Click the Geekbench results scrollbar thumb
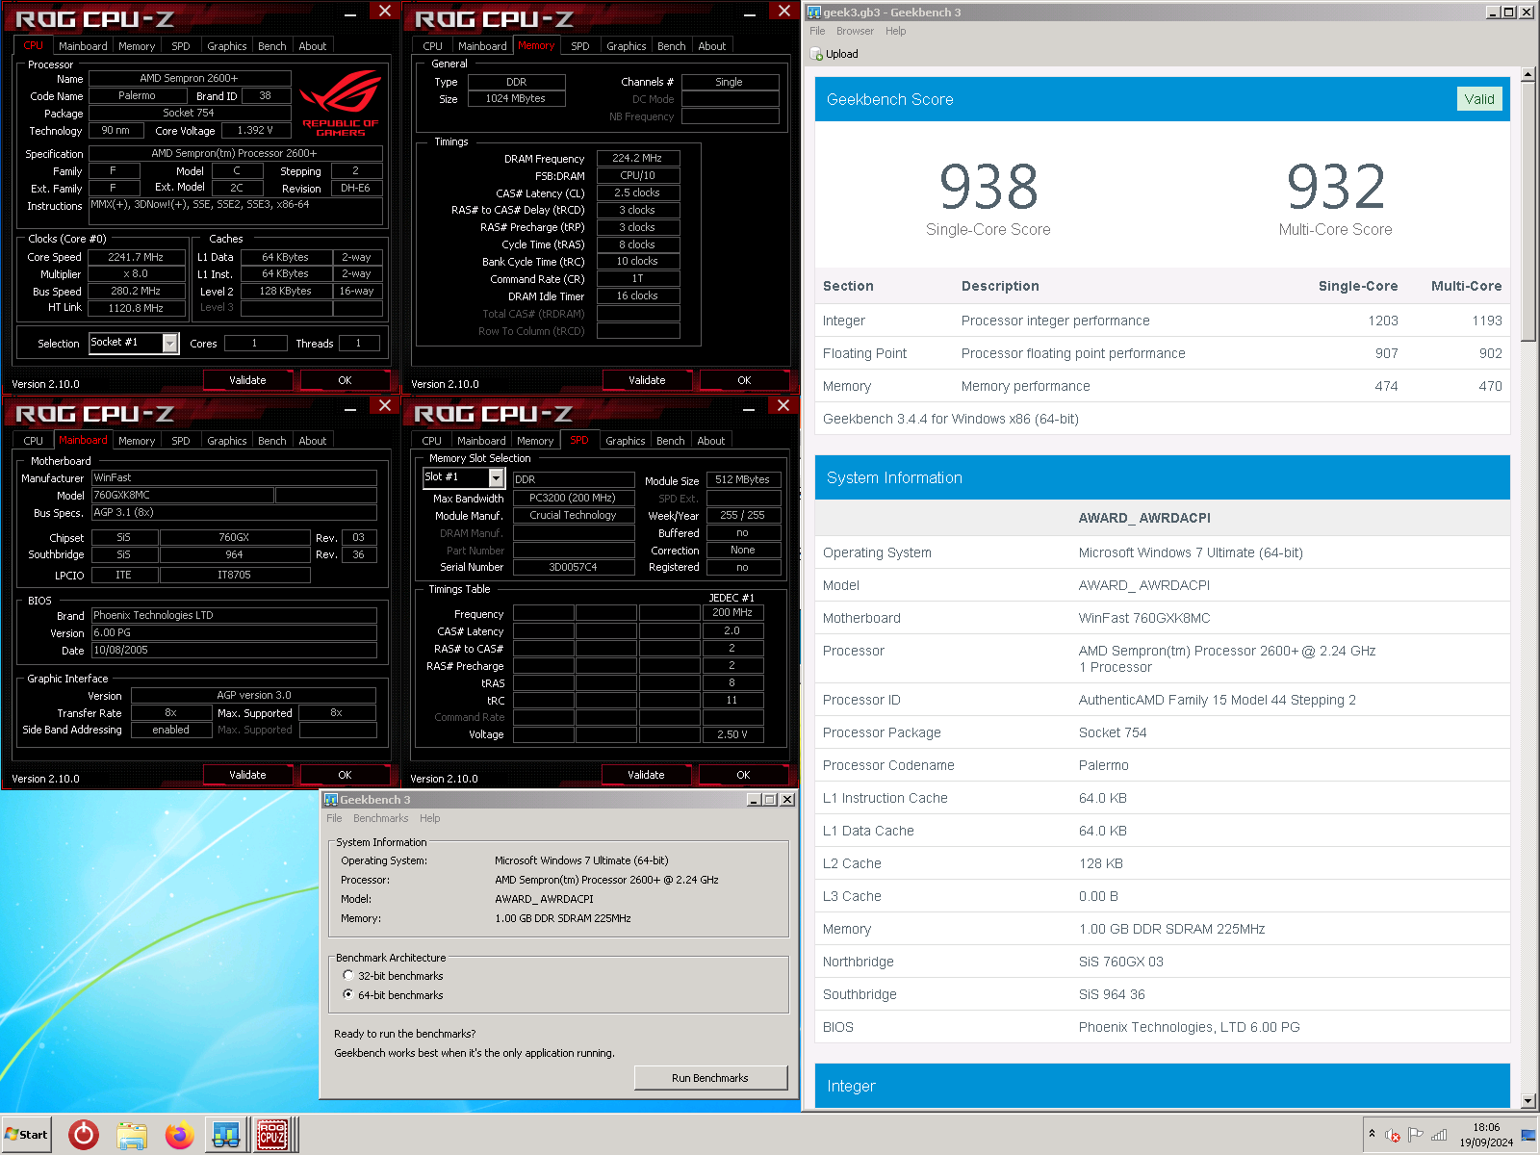The image size is (1540, 1155). [x=1528, y=212]
